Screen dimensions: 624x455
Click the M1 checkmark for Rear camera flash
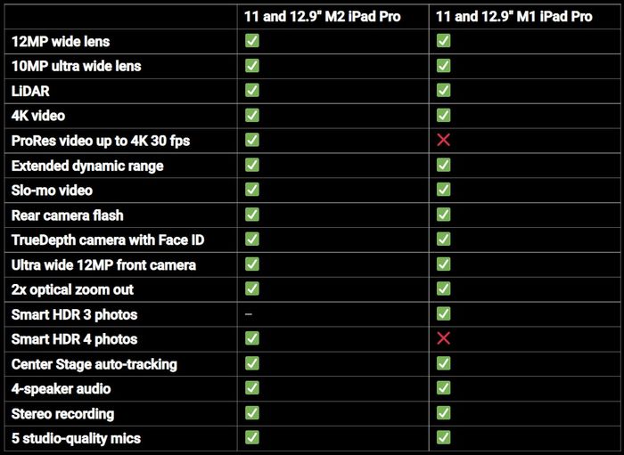point(444,215)
